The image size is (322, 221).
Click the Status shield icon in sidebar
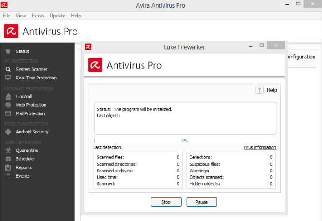(8, 51)
